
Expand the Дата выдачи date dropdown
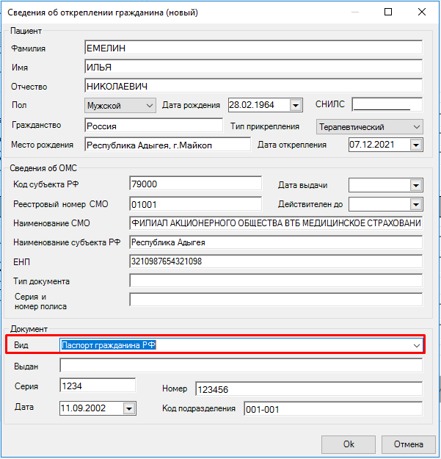pos(416,184)
